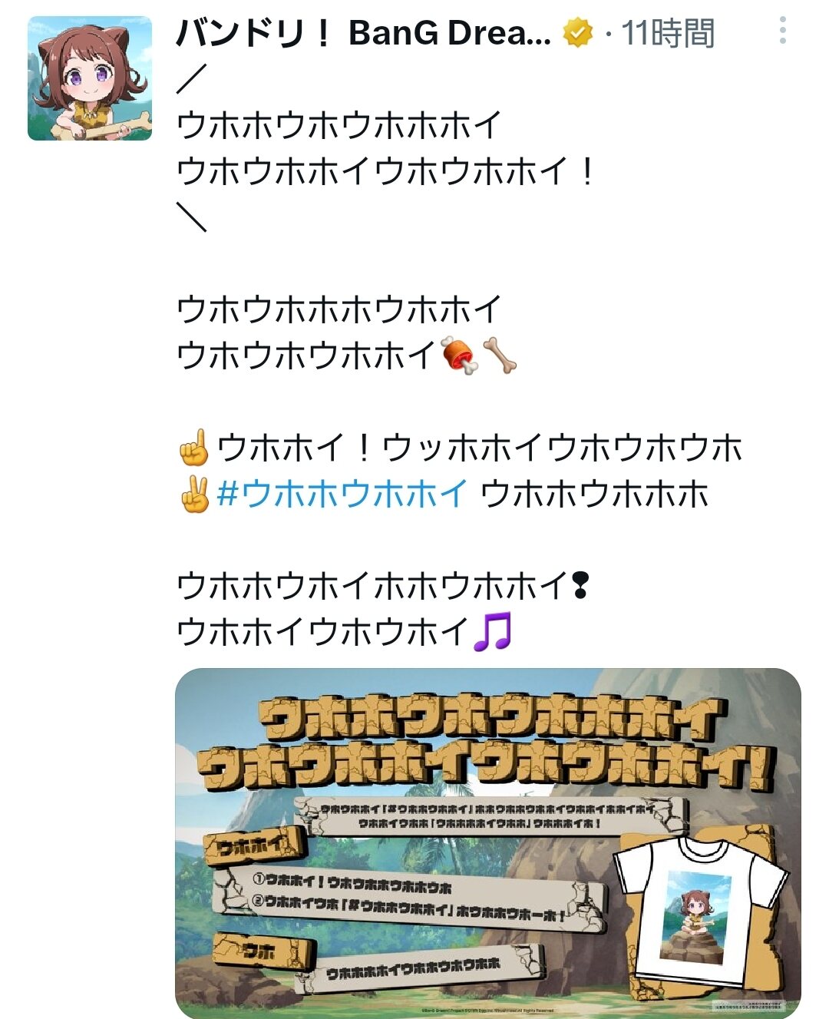829x1019 pixels.
Task: Click the meat on bone emoji
Action: [x=459, y=356]
